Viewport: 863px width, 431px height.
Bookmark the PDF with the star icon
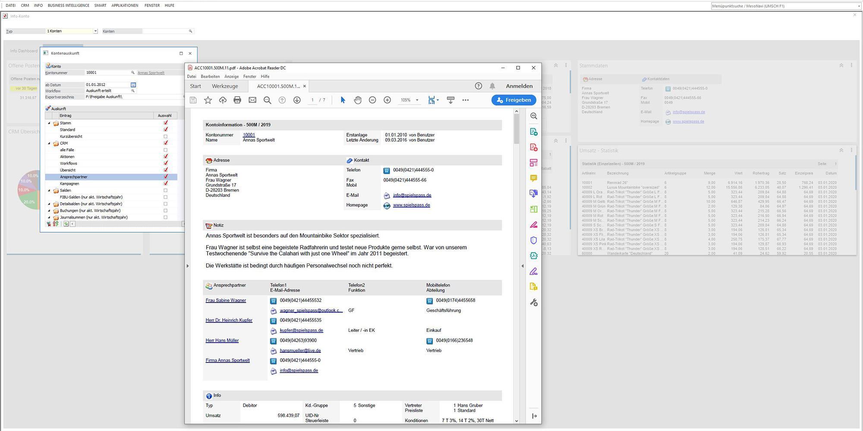pyautogui.click(x=208, y=100)
